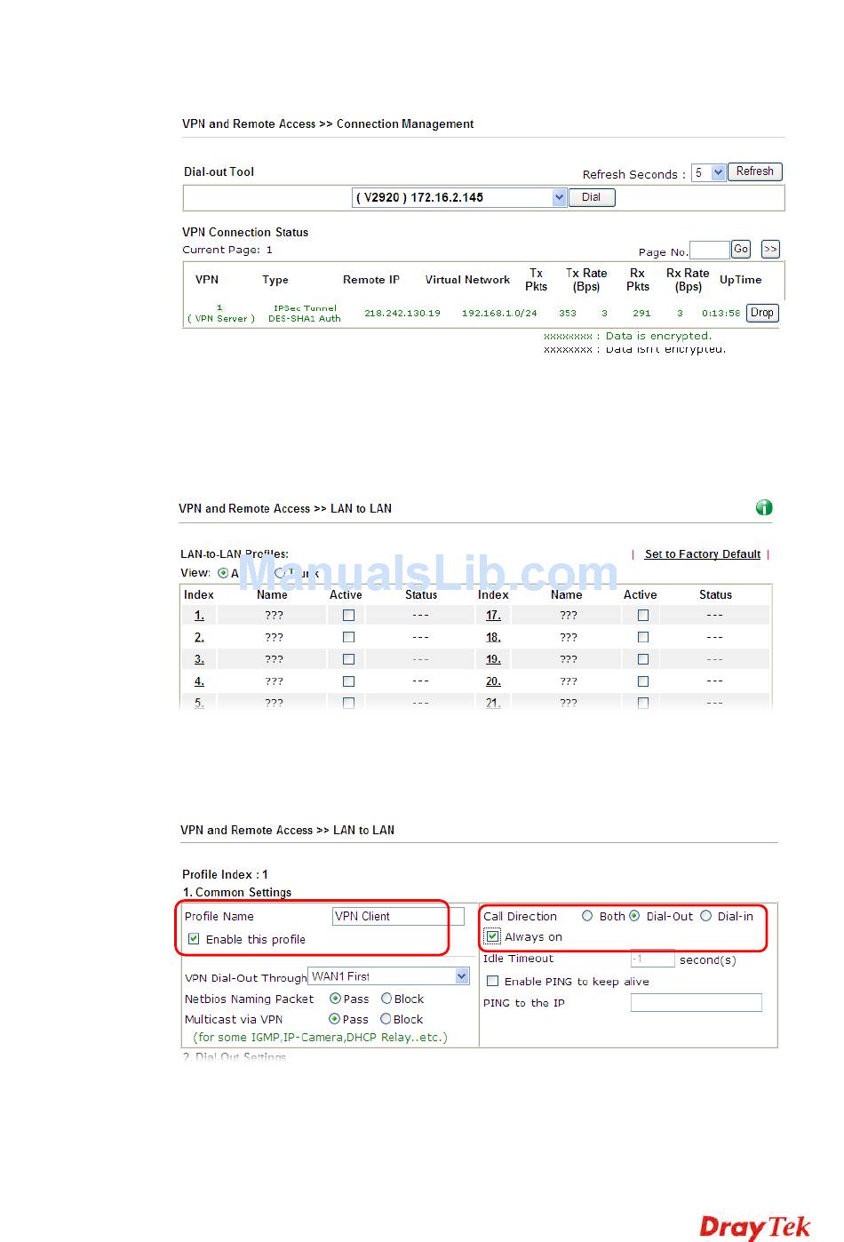This screenshot has width=844, height=1242.
Task: Click the green info icon
Action: pos(763,507)
